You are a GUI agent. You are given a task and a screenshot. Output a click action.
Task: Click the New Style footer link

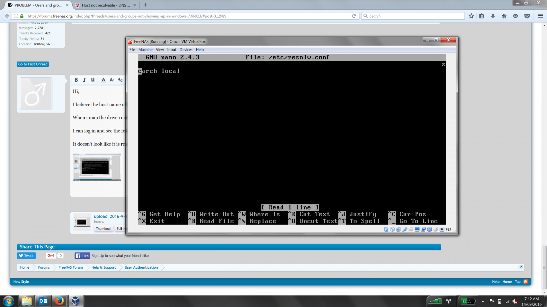21,282
